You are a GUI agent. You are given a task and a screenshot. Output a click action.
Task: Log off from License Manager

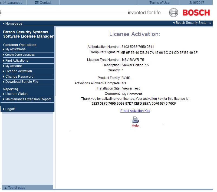[10, 109]
